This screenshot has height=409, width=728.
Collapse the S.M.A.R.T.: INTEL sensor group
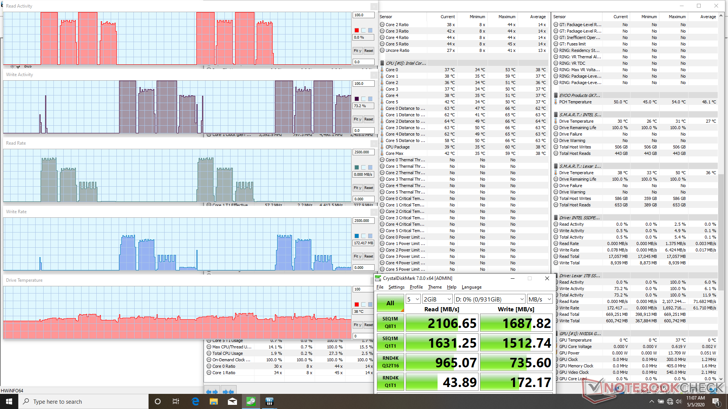(555, 115)
